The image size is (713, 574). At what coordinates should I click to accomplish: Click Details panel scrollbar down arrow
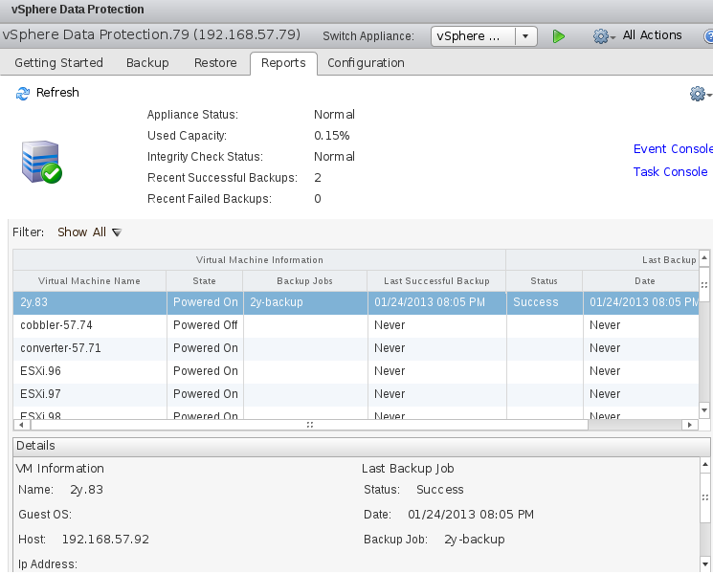(x=704, y=564)
